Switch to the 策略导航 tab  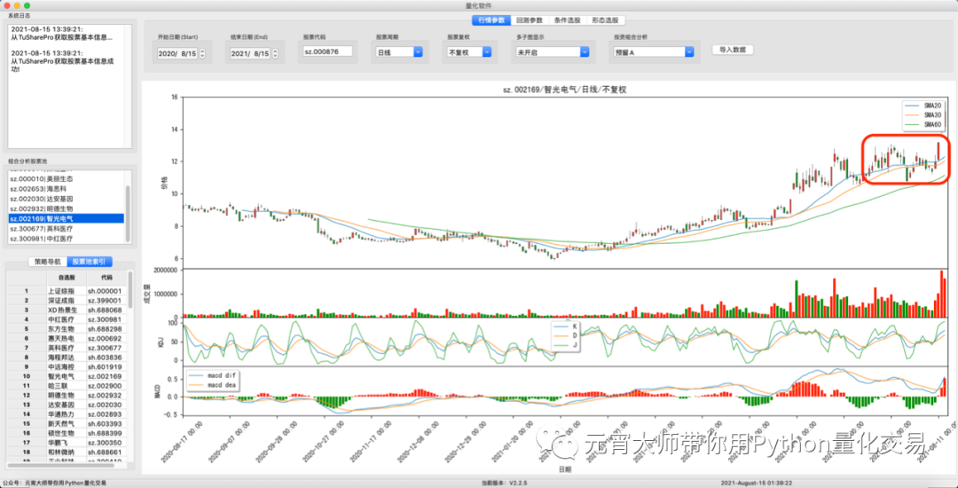(48, 262)
